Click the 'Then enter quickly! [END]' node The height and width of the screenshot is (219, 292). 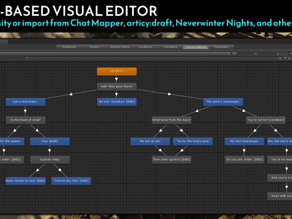click(172, 160)
